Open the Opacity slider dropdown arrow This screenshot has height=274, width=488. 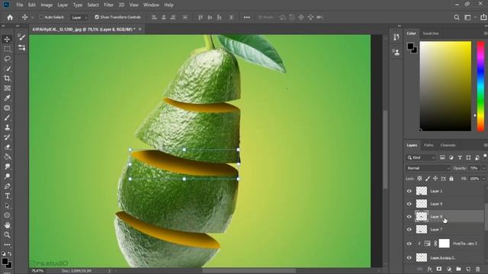click(x=483, y=168)
